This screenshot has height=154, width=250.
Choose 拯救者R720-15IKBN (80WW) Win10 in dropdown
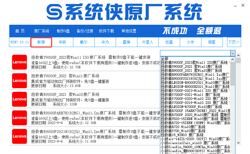(x=195, y=123)
